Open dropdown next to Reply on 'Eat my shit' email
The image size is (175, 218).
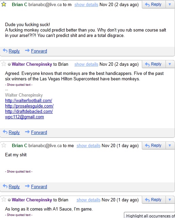(x=170, y=145)
